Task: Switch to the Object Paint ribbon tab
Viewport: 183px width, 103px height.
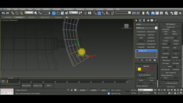Action: click(45, 17)
